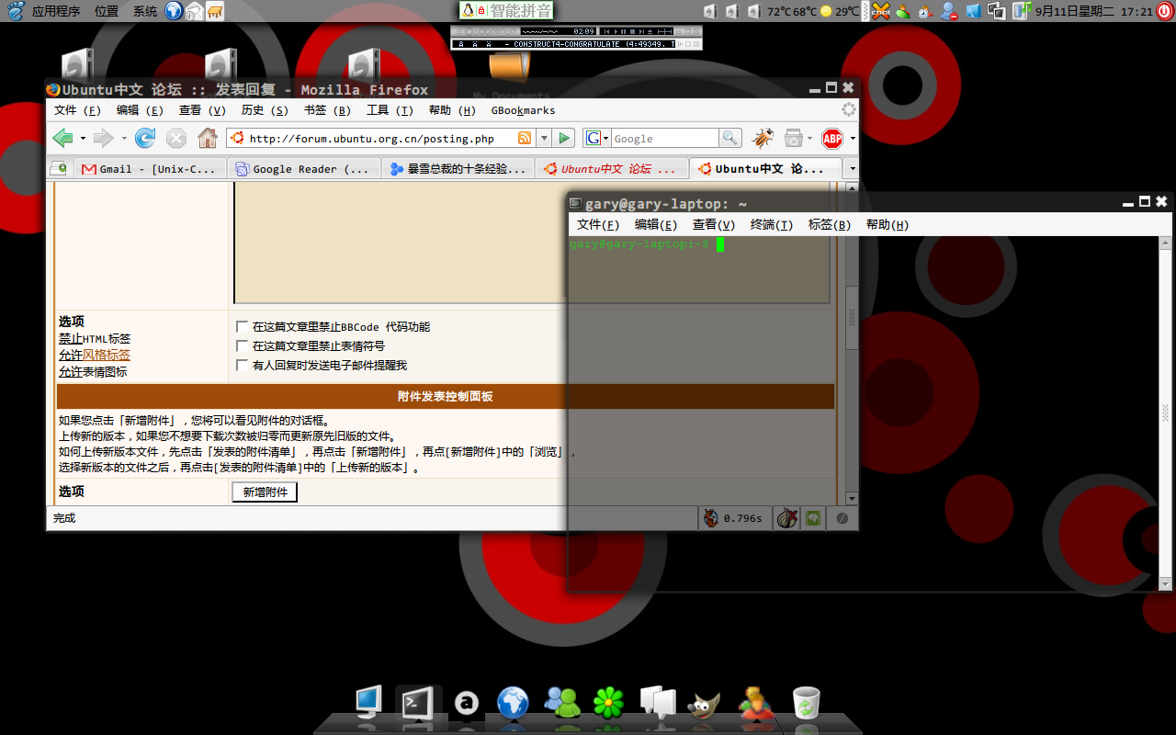
Task: Click the RSS feed icon in address bar
Action: (525, 139)
